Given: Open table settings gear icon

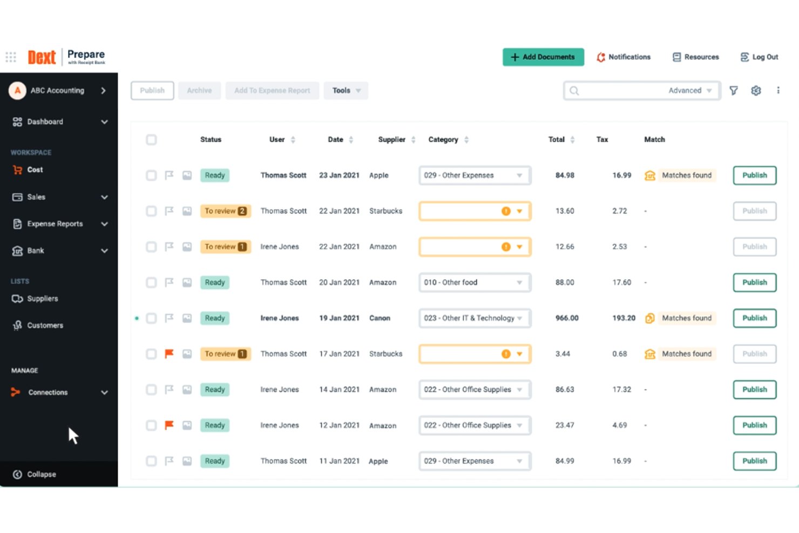Looking at the screenshot, I should click(x=756, y=91).
